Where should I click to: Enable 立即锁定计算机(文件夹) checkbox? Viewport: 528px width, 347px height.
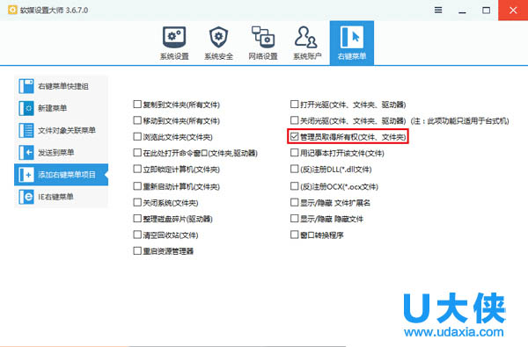[137, 169]
